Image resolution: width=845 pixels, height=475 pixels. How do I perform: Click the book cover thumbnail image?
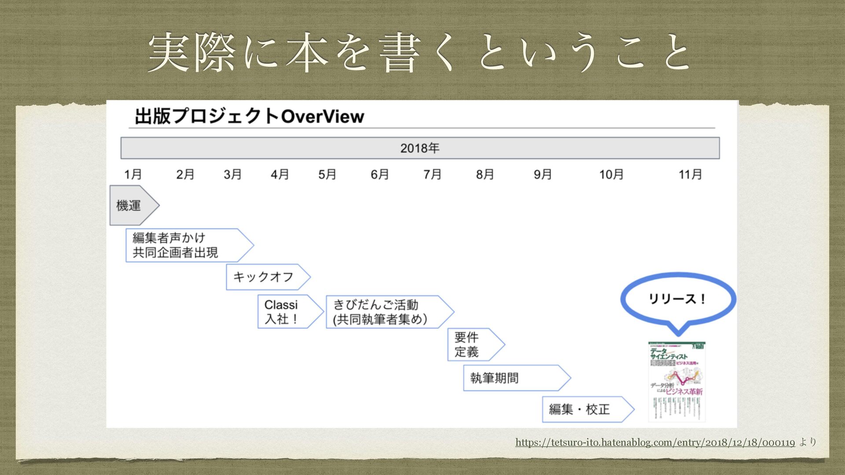677,381
